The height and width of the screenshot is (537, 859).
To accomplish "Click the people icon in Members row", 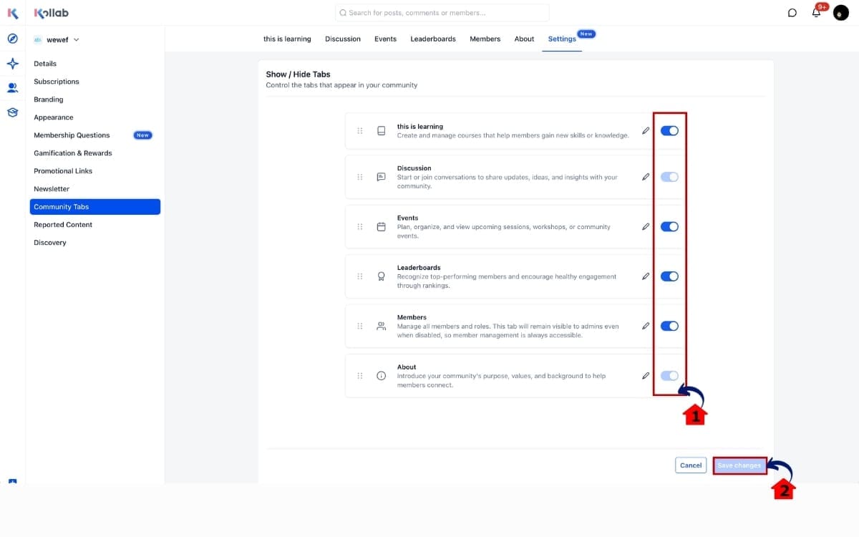I will click(382, 326).
